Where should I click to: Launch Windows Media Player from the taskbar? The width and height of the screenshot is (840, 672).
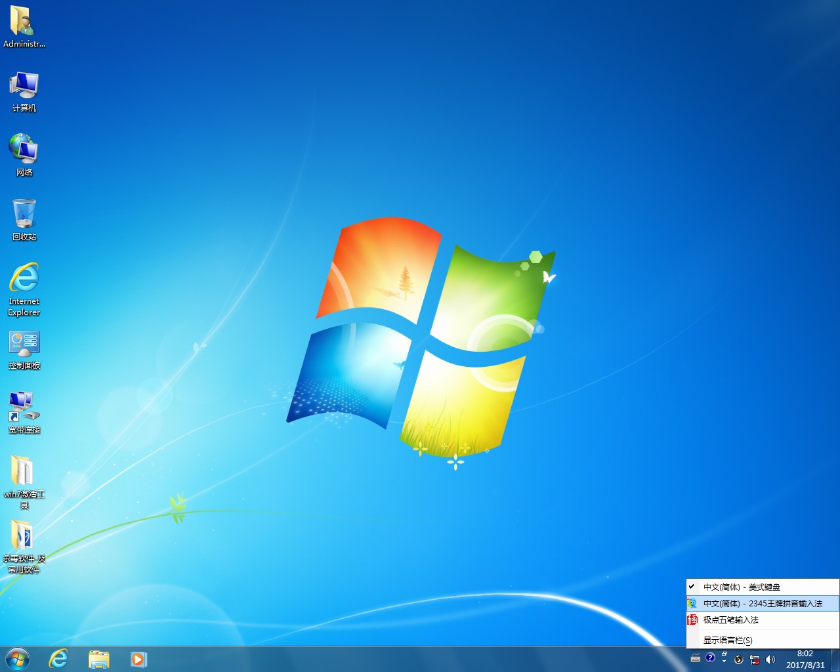(x=138, y=659)
